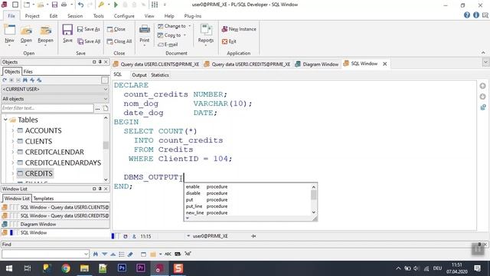Click Find binoculars icon in Objects toolbar
The image size is (490, 276).
point(25,80)
